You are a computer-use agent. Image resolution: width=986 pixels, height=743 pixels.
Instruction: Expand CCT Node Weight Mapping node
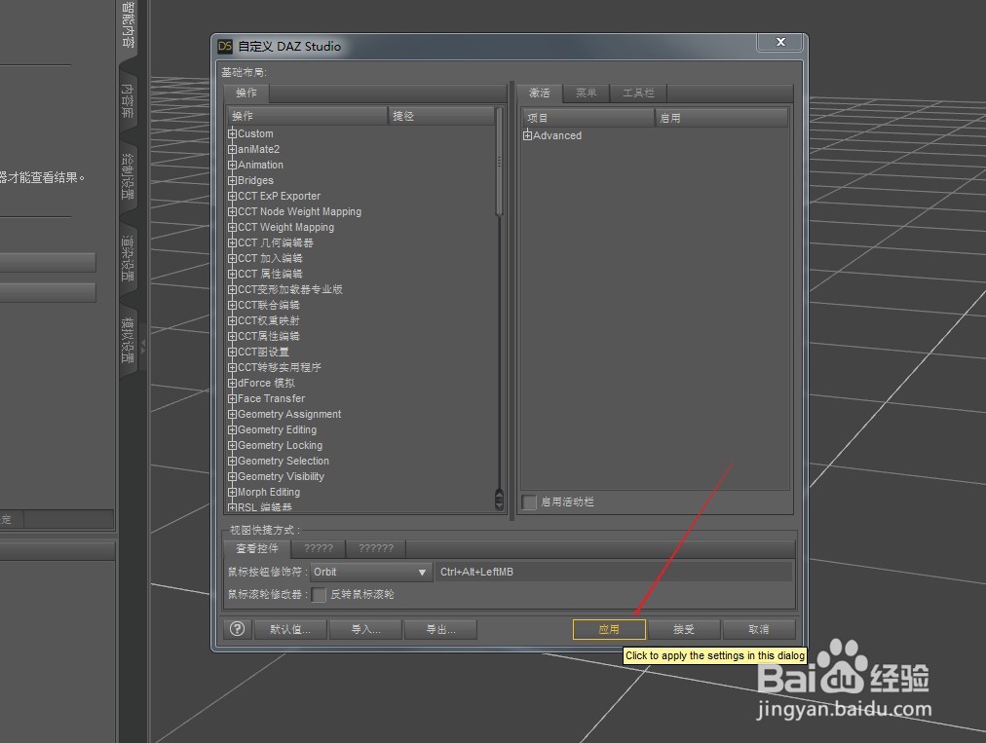click(232, 212)
